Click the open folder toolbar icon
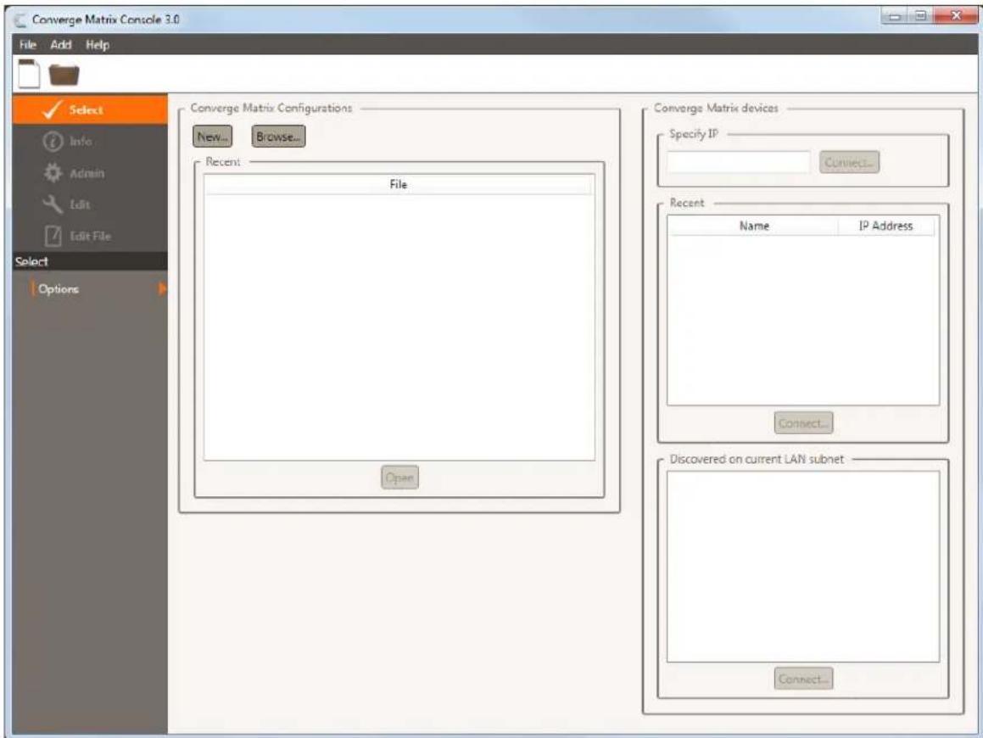 [64, 75]
